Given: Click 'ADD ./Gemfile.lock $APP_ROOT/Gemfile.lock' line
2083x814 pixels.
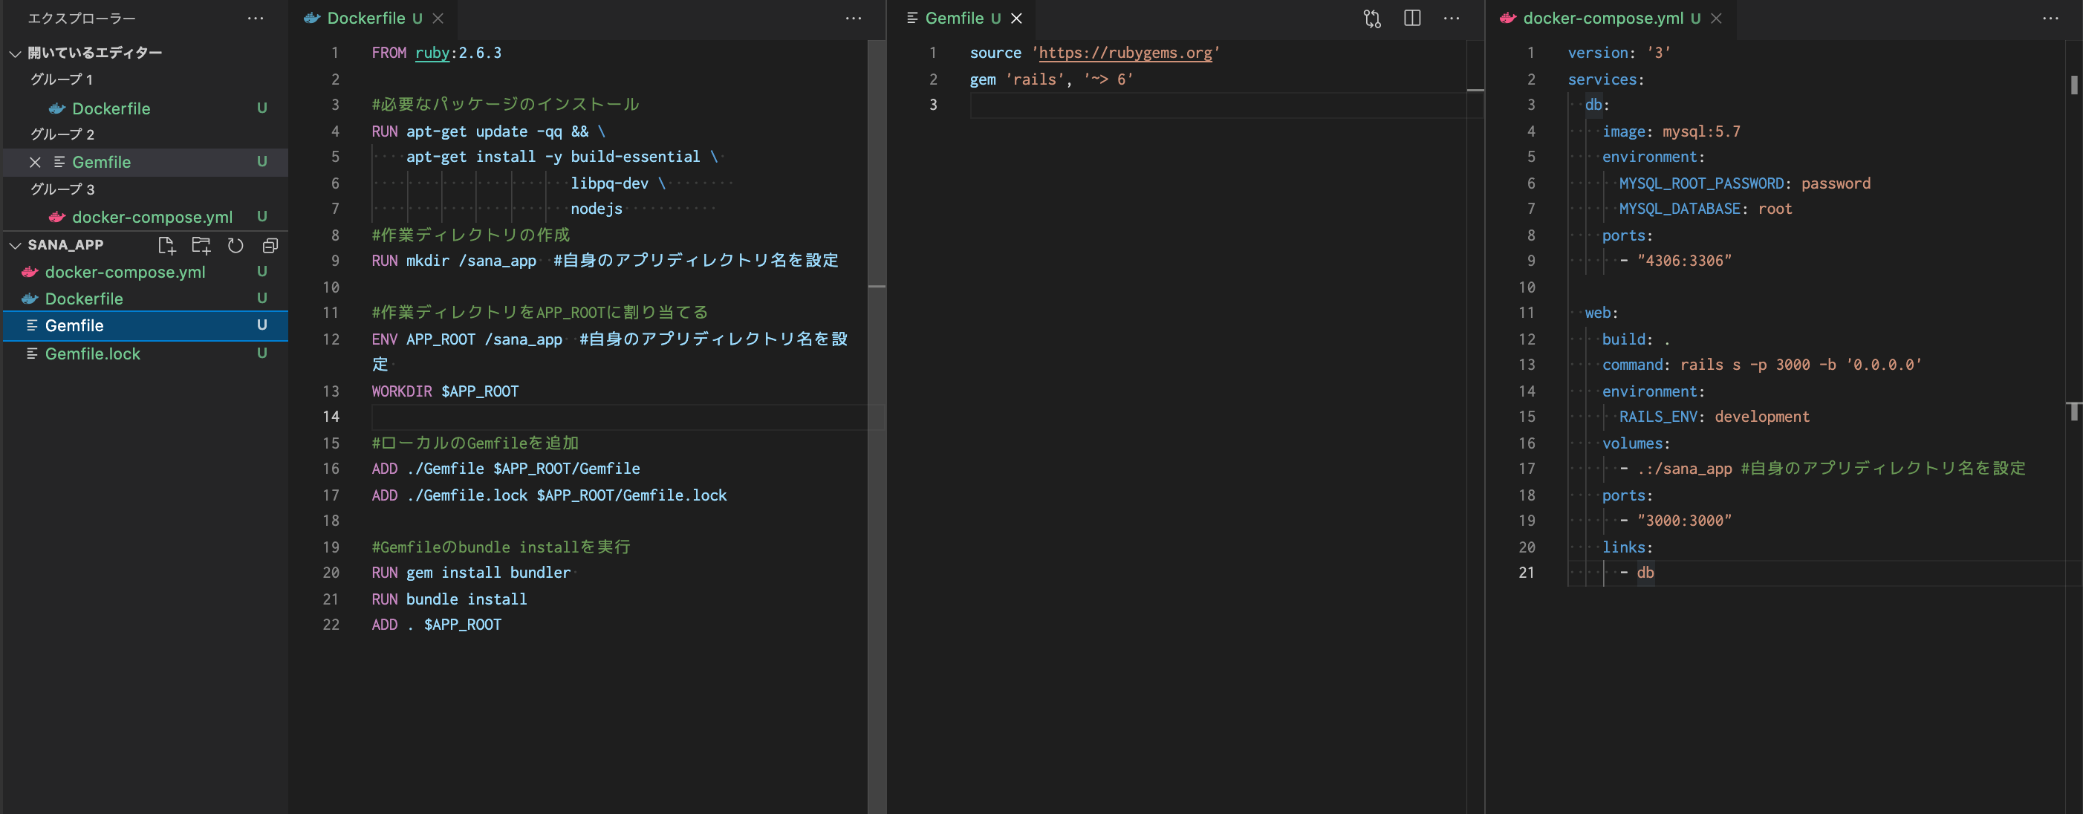Looking at the screenshot, I should coord(549,495).
